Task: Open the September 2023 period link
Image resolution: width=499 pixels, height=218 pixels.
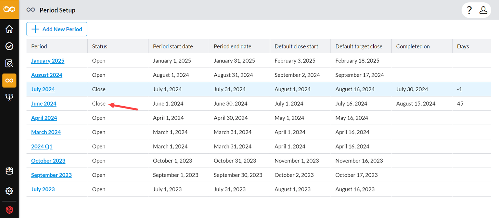Action: (51, 175)
